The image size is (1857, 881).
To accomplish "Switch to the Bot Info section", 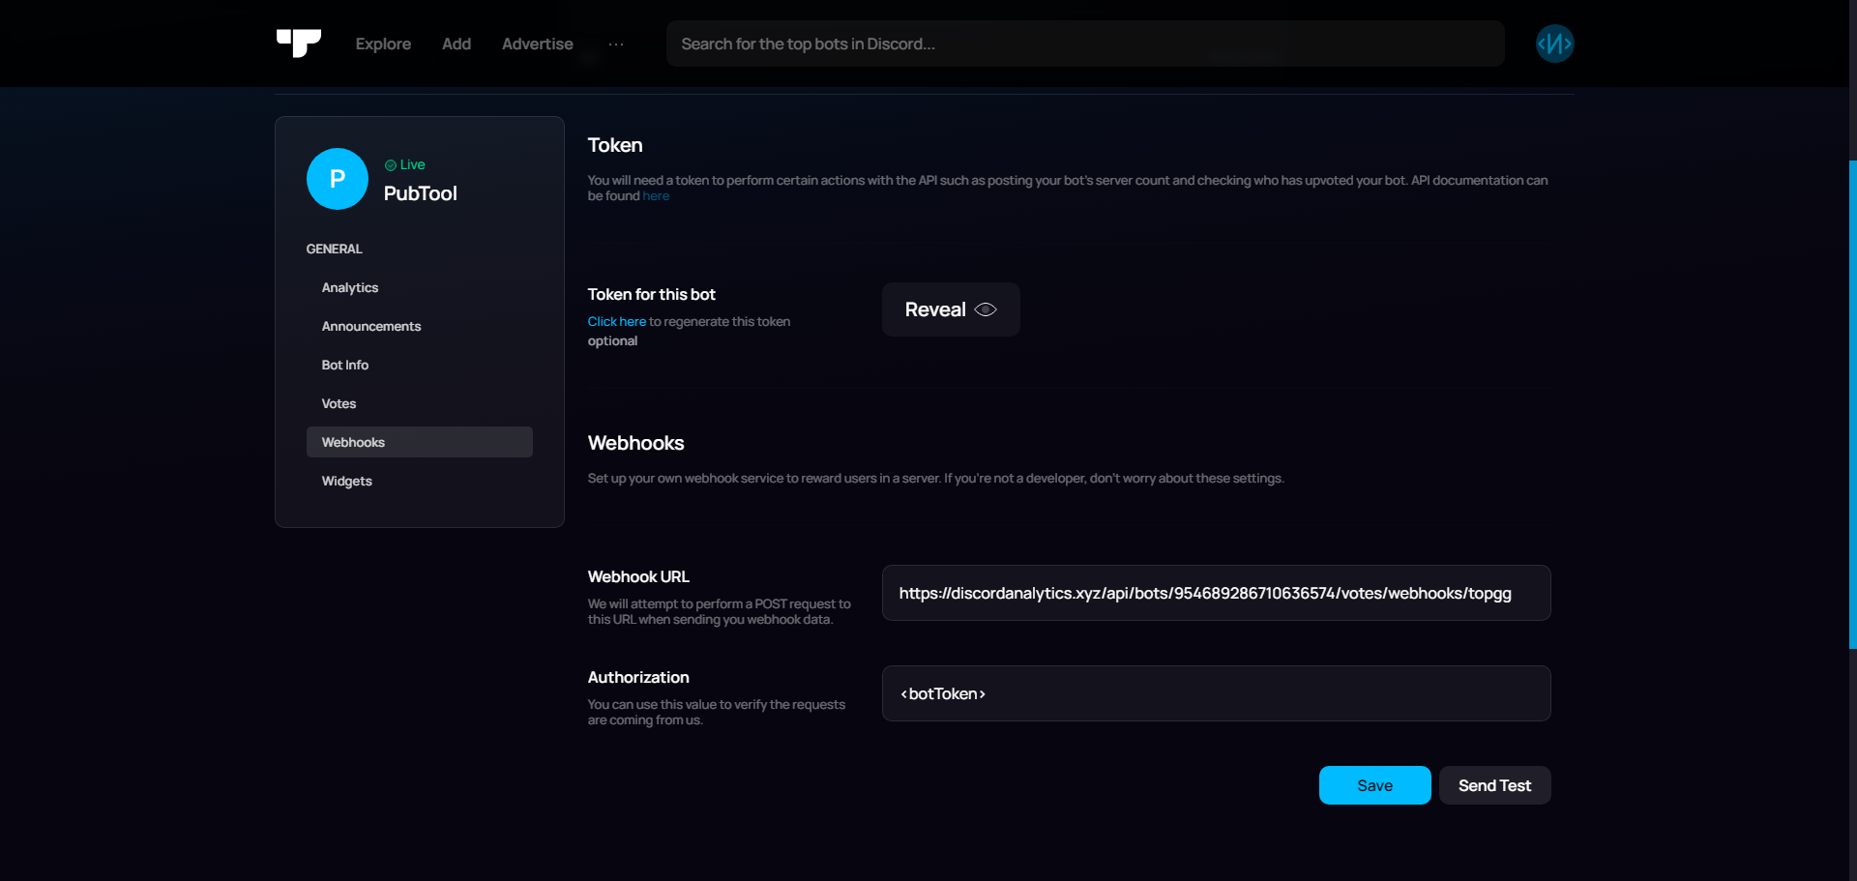I will [x=345, y=366].
